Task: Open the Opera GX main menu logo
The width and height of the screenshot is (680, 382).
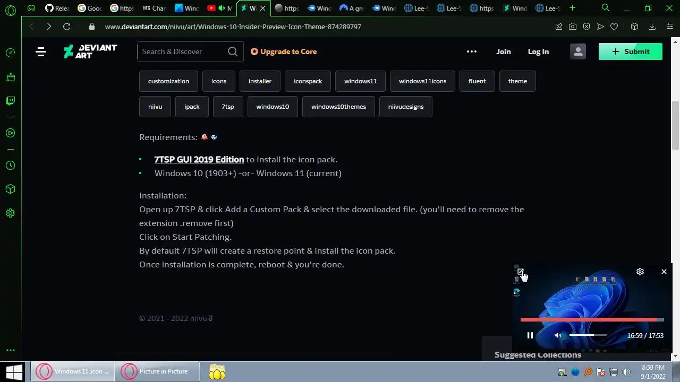Action: pyautogui.click(x=10, y=10)
